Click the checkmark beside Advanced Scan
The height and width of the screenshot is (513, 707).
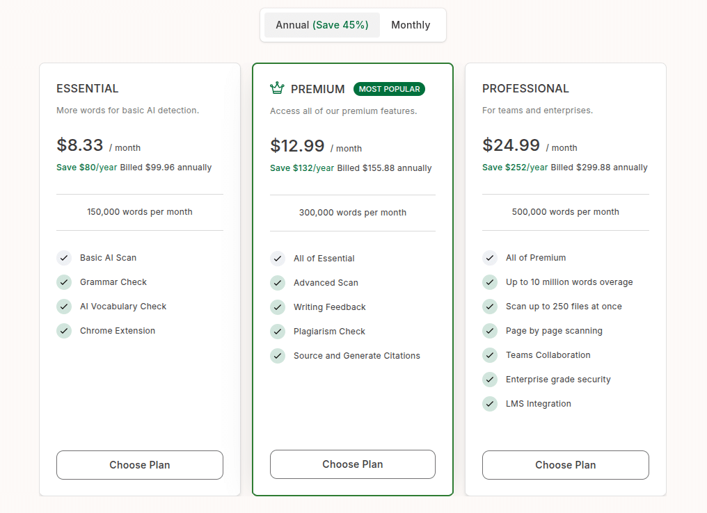277,282
